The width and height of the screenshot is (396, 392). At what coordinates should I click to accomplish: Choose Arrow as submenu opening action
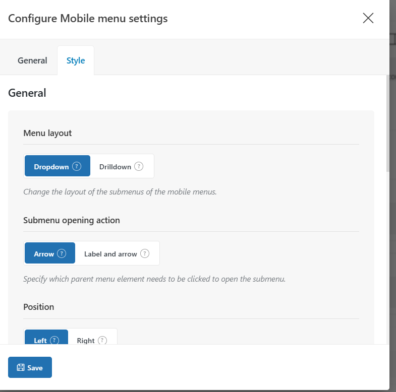(x=50, y=253)
